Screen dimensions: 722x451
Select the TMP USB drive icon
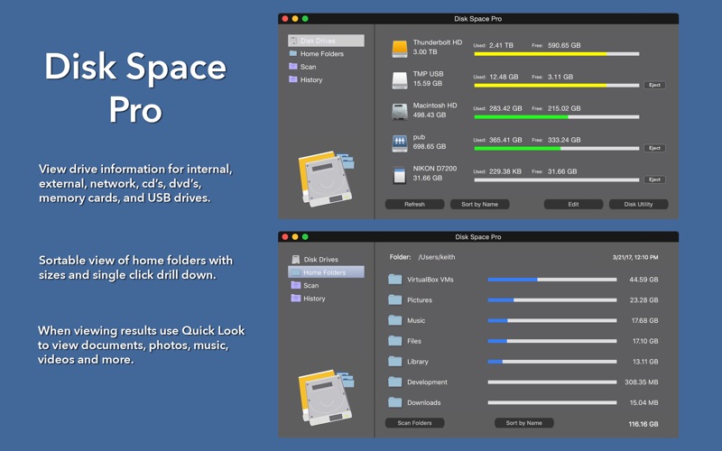[399, 81]
